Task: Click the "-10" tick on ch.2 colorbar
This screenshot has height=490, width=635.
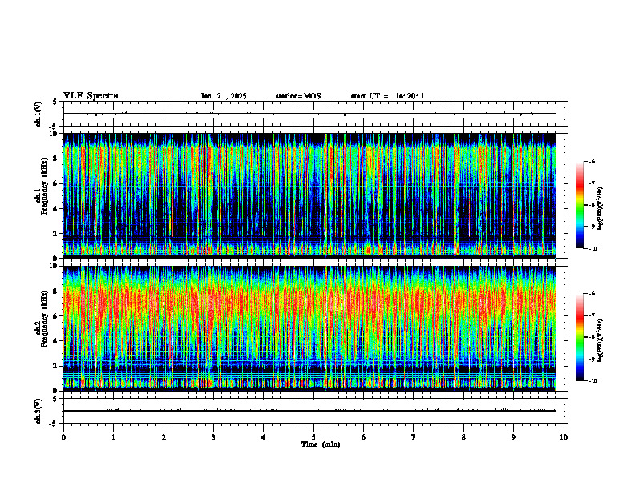Action: [593, 381]
